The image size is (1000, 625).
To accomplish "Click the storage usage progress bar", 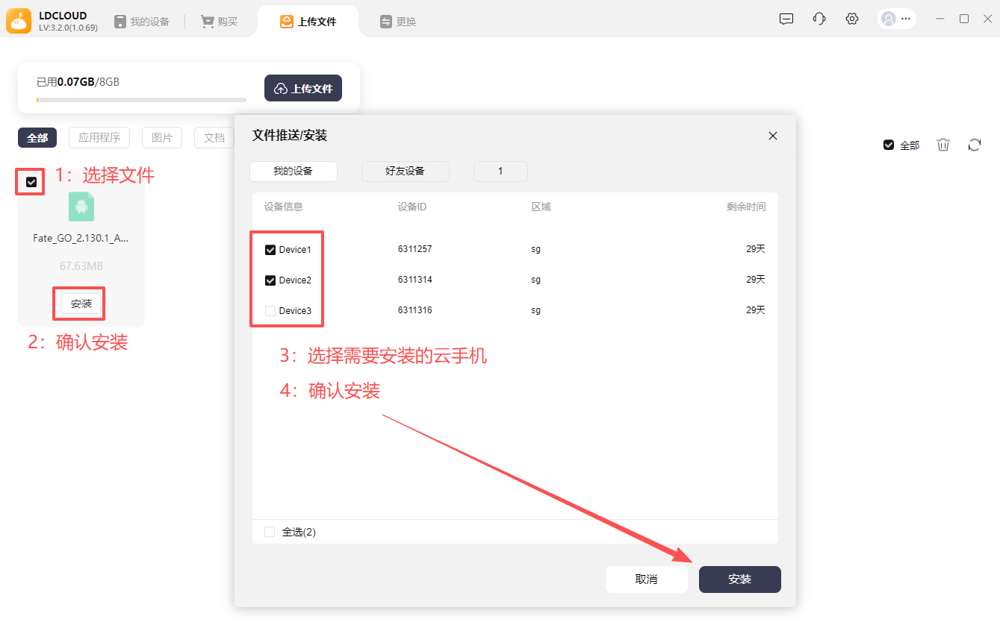I will tap(141, 100).
